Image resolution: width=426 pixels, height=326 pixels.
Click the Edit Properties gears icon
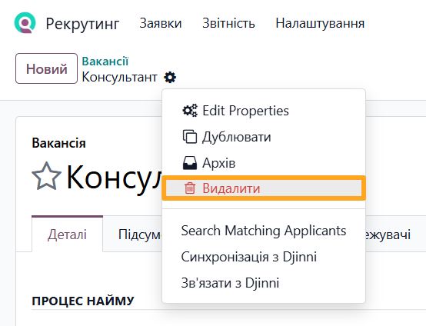pyautogui.click(x=190, y=111)
